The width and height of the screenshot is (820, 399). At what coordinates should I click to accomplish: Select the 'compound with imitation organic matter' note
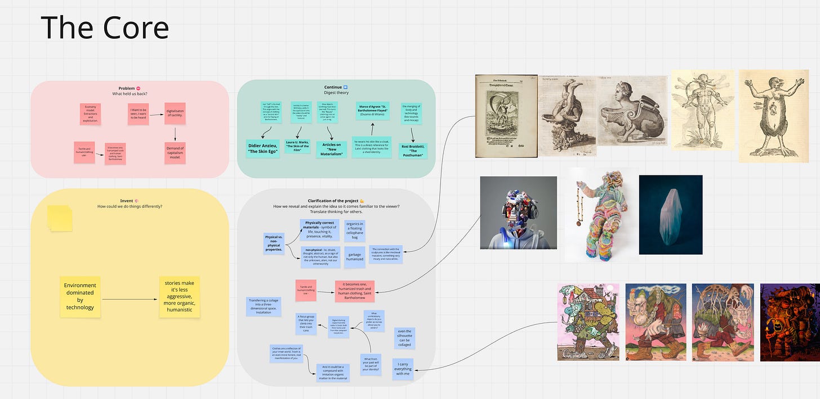click(332, 373)
